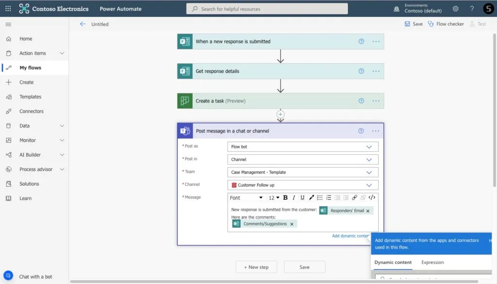
Task: Open the app launcher waffle icon
Action: coord(8,9)
